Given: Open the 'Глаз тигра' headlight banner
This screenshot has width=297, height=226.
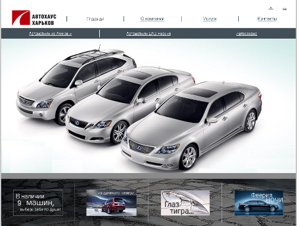Looking at the screenshot, I should coord(185,203).
